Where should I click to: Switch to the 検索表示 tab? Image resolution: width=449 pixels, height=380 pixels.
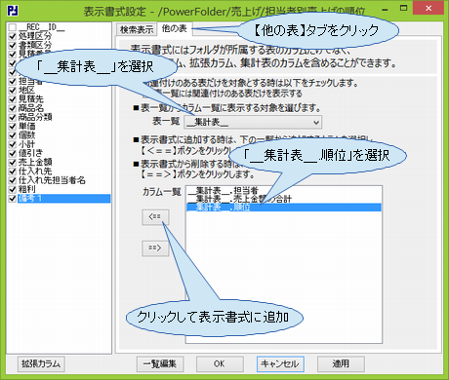(137, 29)
